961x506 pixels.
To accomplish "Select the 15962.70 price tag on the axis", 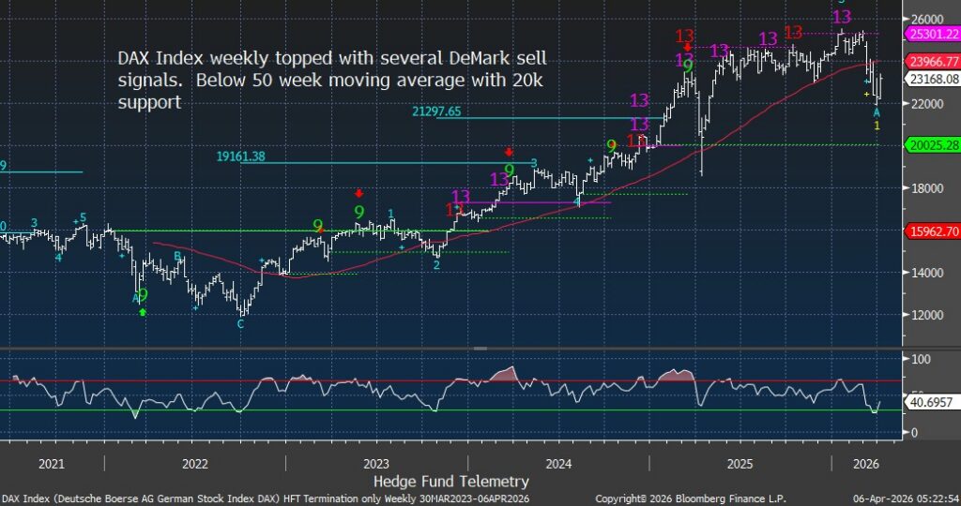I will 930,231.
